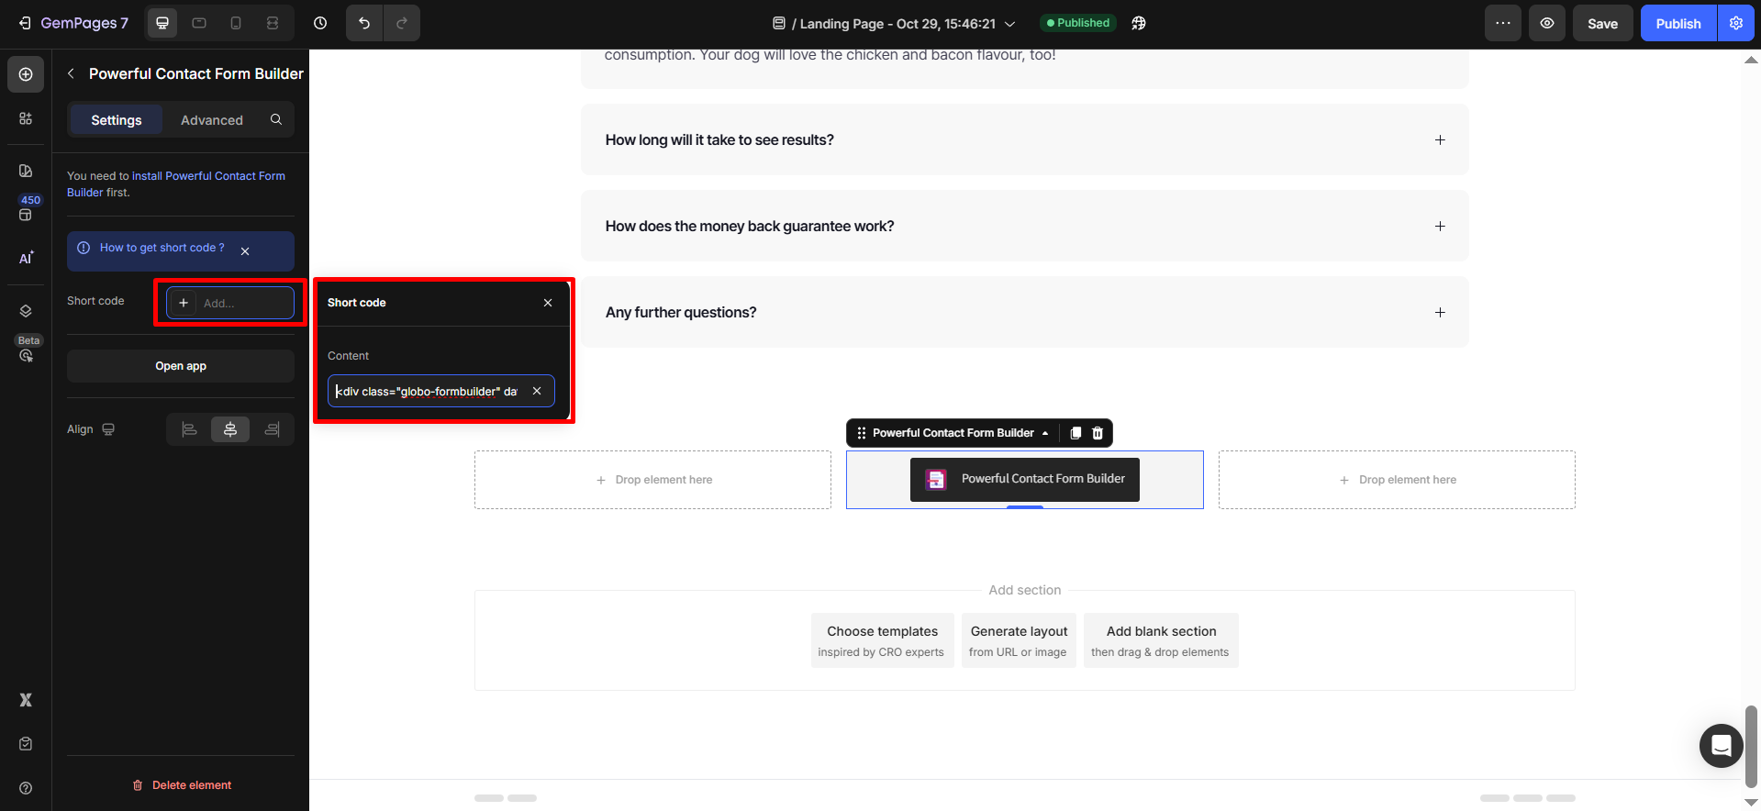Preview page with eye icon
Image resolution: width=1761 pixels, height=811 pixels.
pyautogui.click(x=1547, y=23)
